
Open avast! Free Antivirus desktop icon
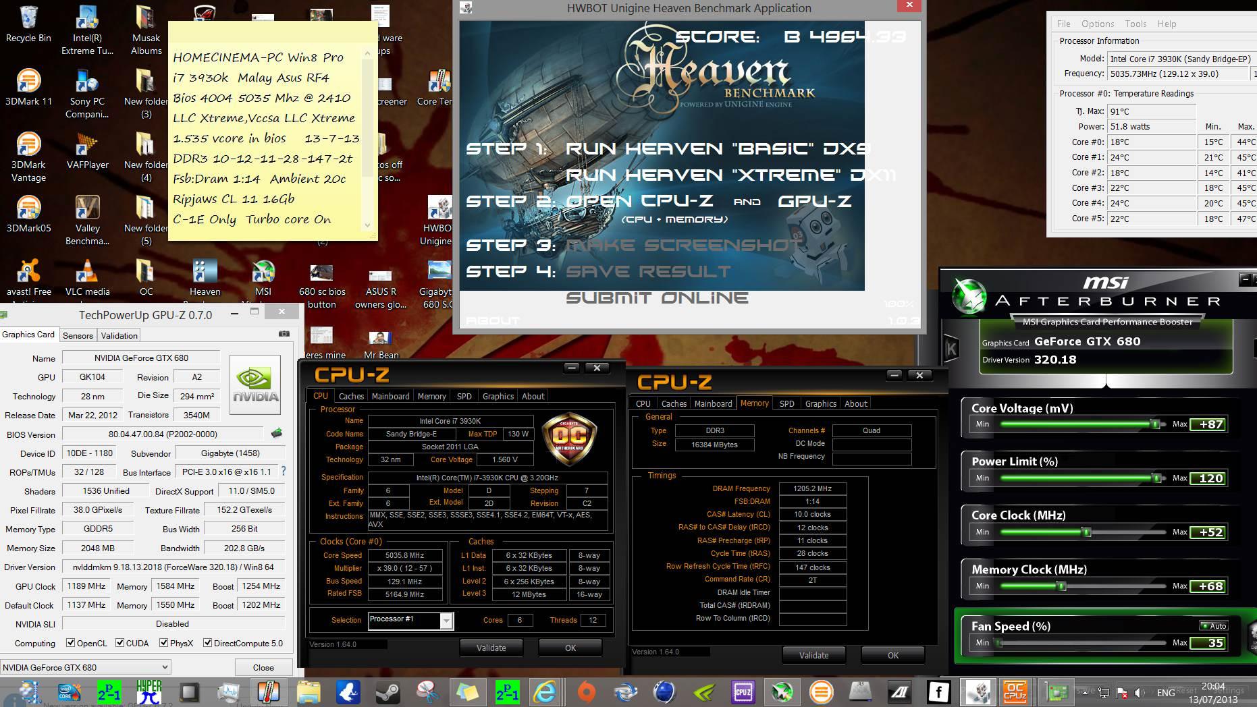coord(28,278)
